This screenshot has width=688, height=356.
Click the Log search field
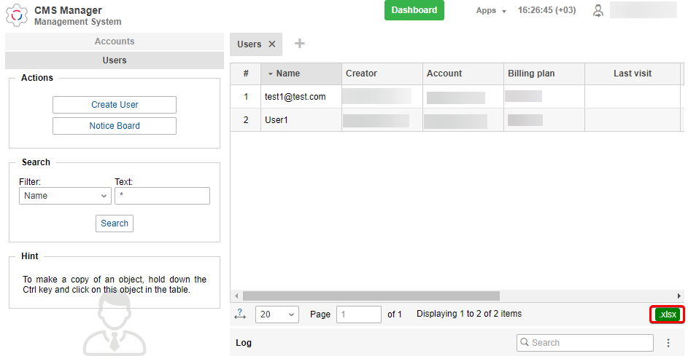585,343
